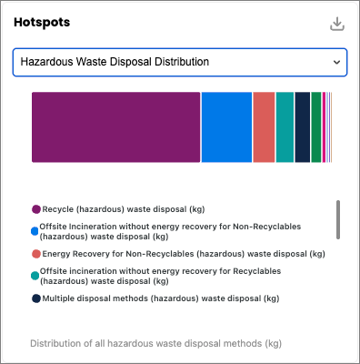The image size is (360, 364).
Task: Select the blue Offsite Incineration bar segment
Action: click(x=226, y=127)
